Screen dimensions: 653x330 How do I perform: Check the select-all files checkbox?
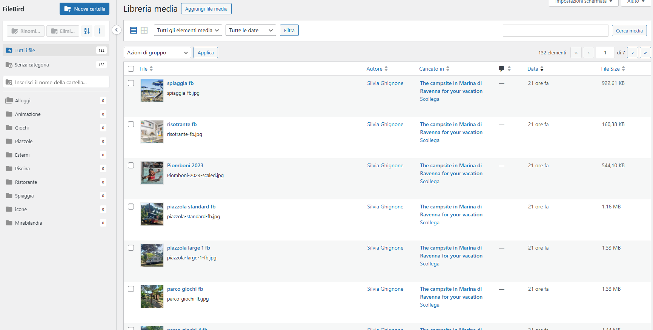tap(131, 69)
